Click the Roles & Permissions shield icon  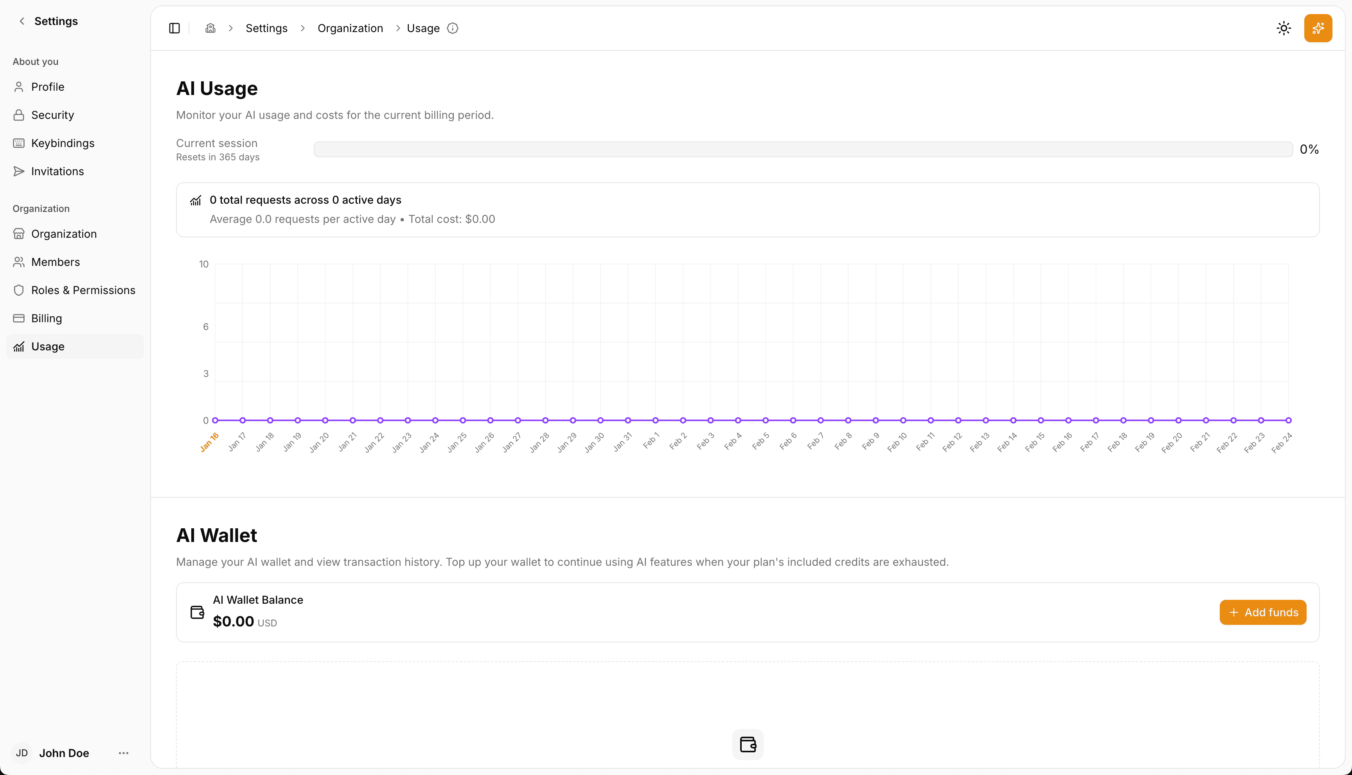(19, 290)
